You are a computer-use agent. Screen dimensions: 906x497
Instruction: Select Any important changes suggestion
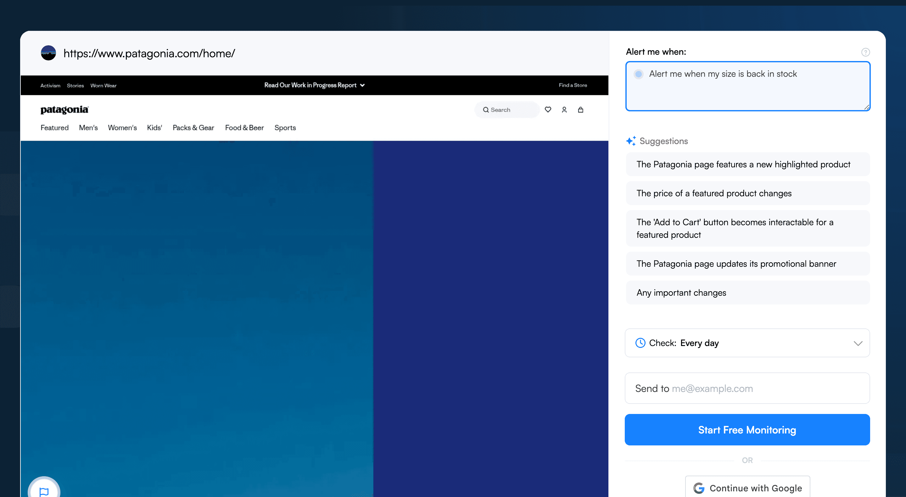coord(747,293)
